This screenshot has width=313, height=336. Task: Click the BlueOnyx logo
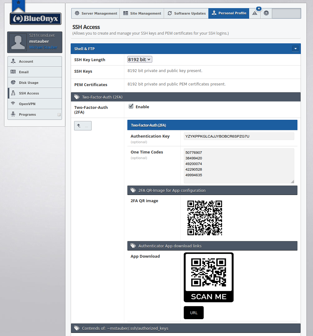point(36,19)
